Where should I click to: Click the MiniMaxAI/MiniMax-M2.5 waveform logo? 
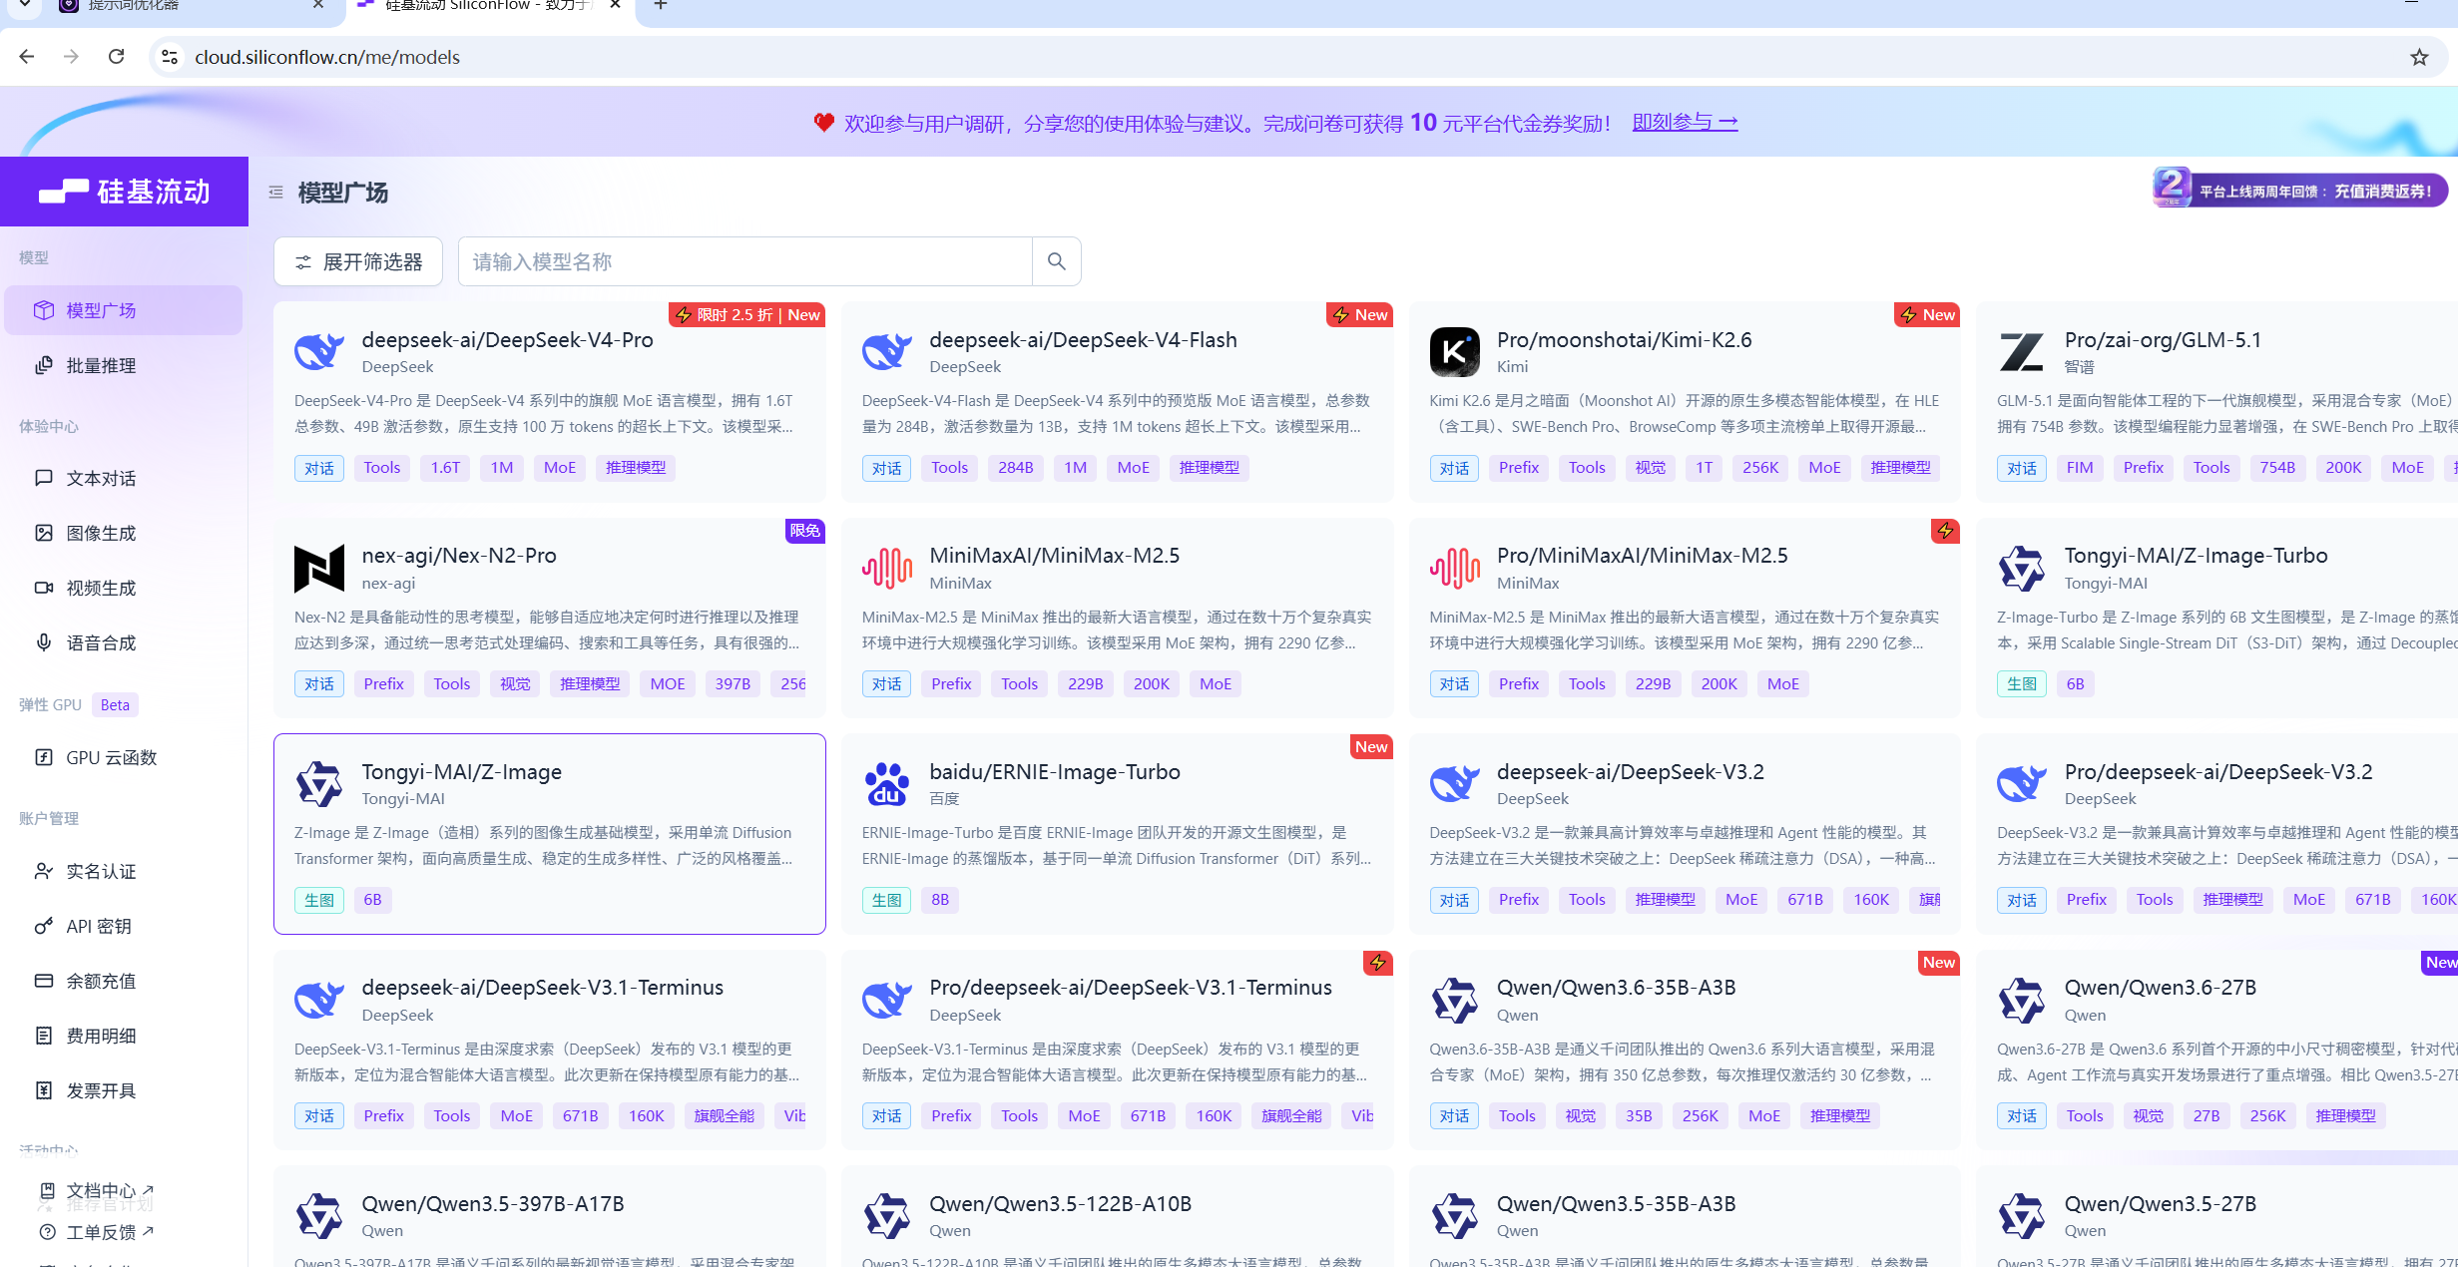point(887,569)
